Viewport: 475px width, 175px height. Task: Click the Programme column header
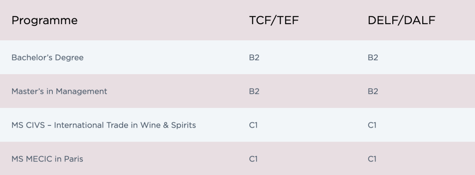[44, 21]
